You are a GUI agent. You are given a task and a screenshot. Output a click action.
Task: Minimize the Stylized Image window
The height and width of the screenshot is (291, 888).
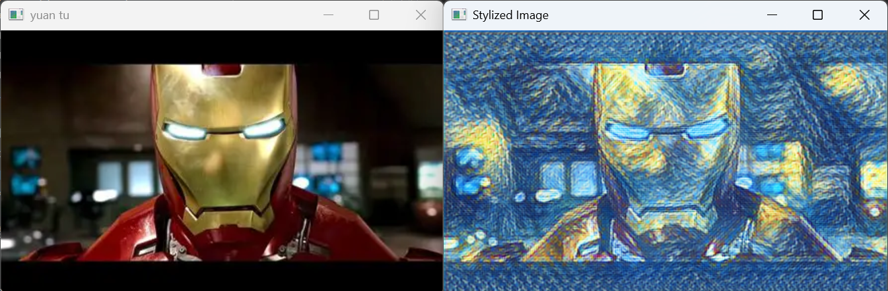pos(772,15)
